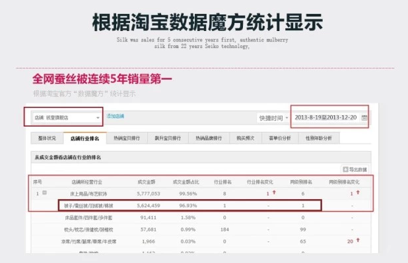
Task: Click the 成交金额 column header
Action: coord(147,182)
